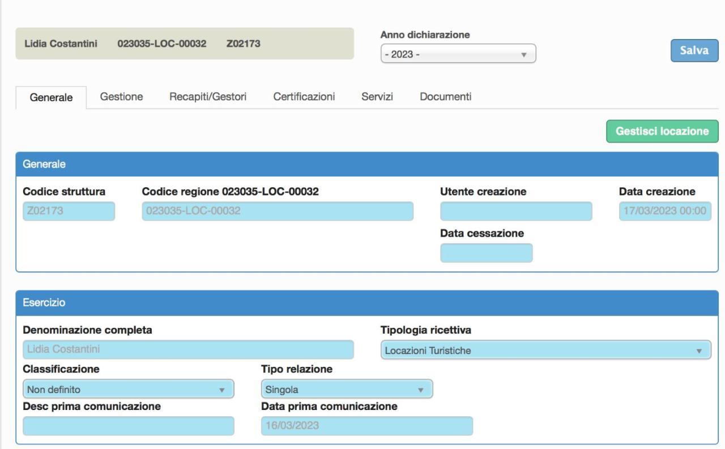Viewport: 725px width, 449px height.
Task: Open the Tipologia ricettiva dropdown
Action: [546, 351]
